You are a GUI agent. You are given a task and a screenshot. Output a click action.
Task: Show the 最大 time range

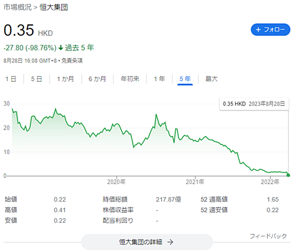[x=212, y=79]
